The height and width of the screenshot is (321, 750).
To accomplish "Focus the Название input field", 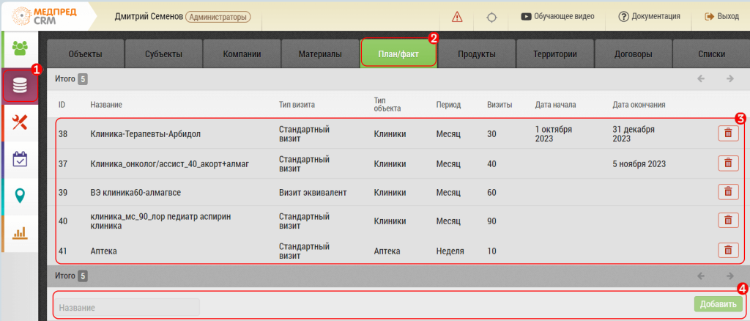I will pos(127,308).
